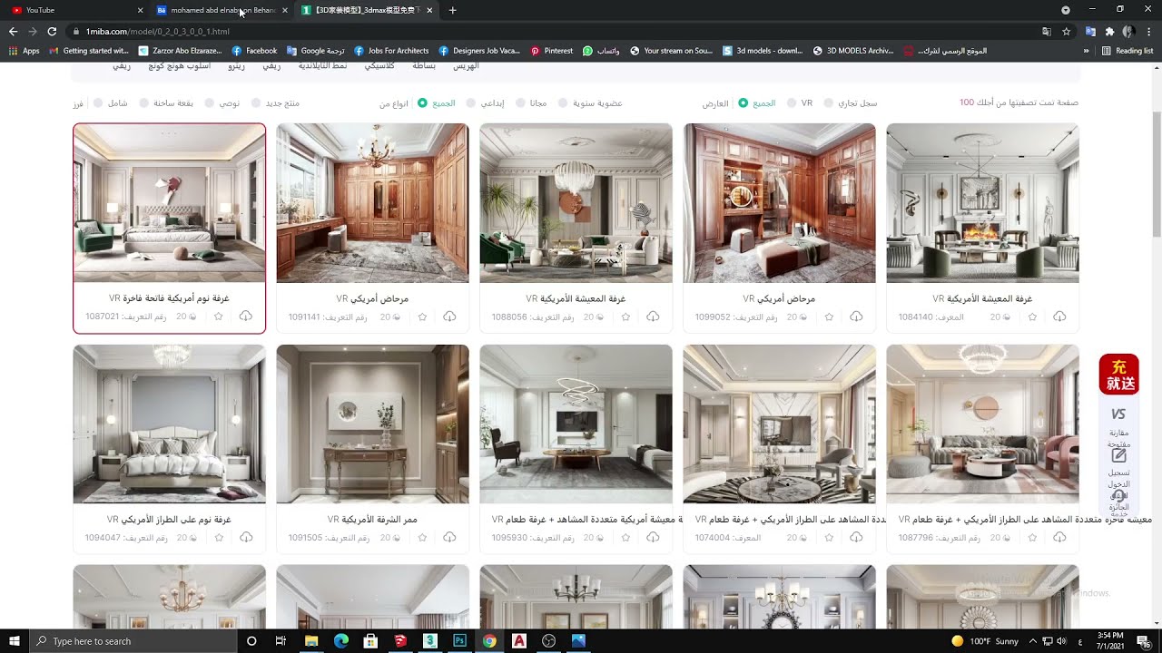This screenshot has height=653, width=1162.
Task: Switch to the mohamed abd elnabi Behance tab
Action: [222, 10]
